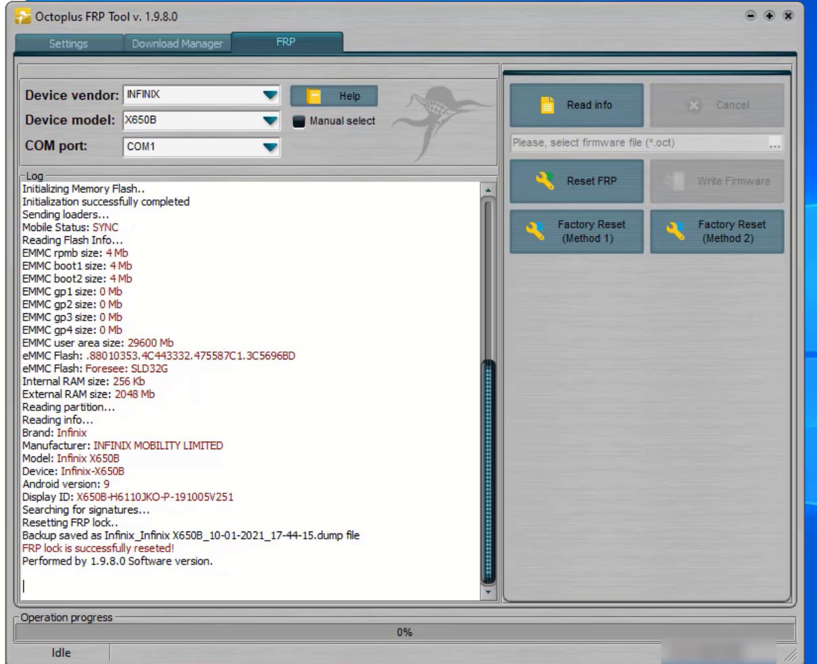Click the Help button
The image size is (817, 664).
(x=334, y=96)
